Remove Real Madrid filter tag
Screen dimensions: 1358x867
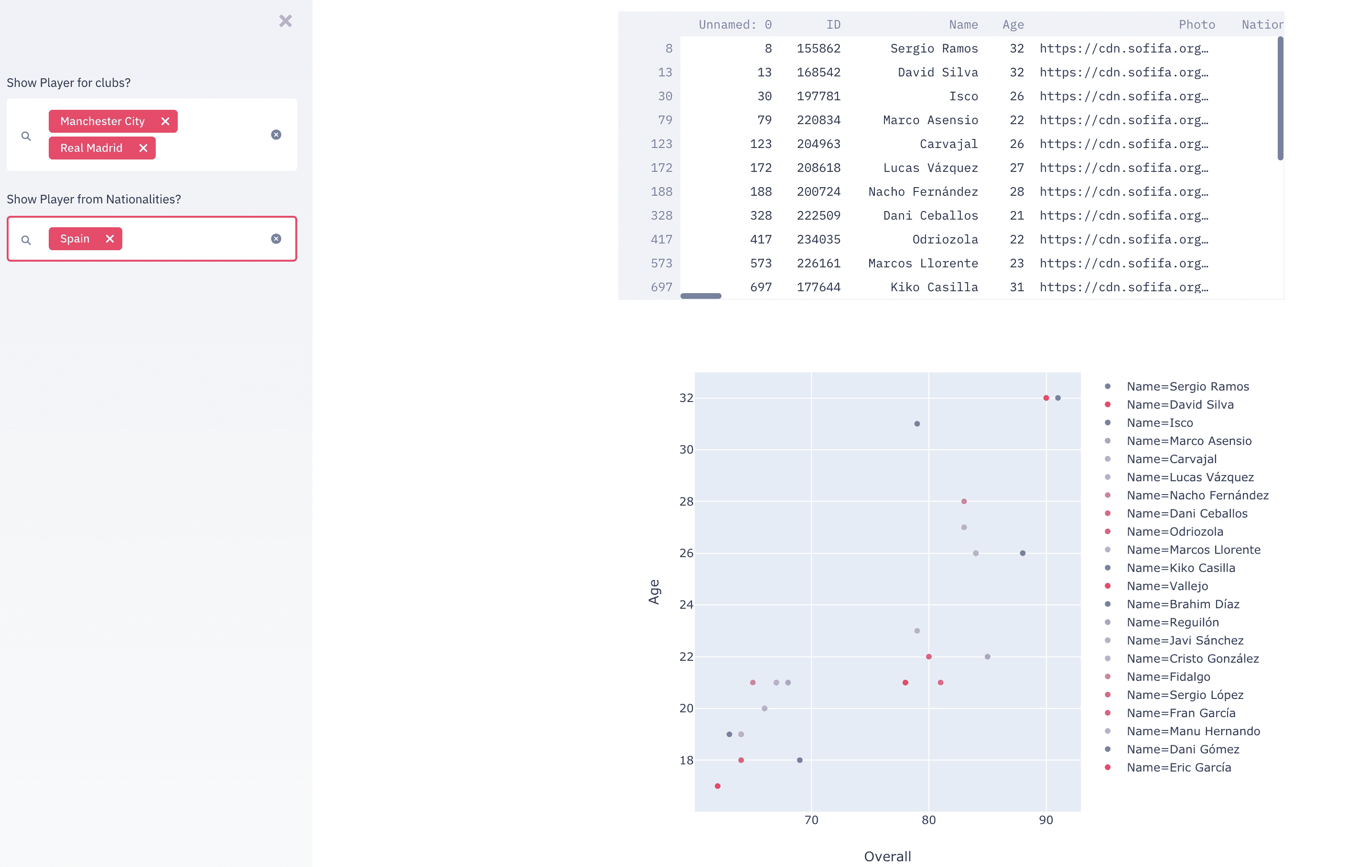pyautogui.click(x=143, y=148)
